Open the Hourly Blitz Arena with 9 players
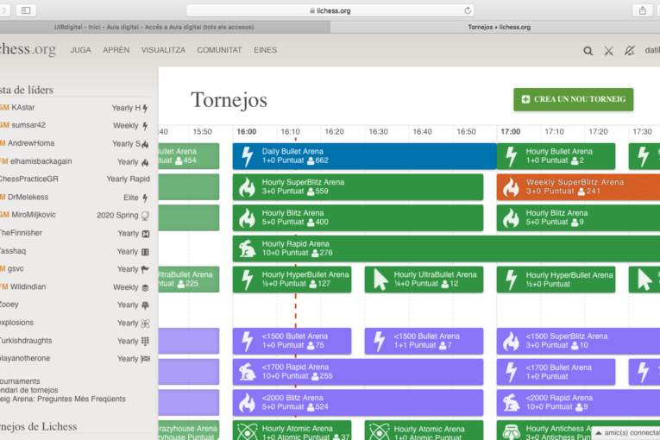 [578, 217]
